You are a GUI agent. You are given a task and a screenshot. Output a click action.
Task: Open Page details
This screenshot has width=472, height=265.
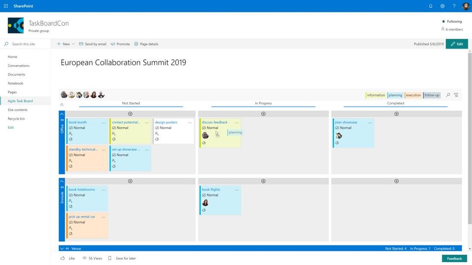pos(147,44)
